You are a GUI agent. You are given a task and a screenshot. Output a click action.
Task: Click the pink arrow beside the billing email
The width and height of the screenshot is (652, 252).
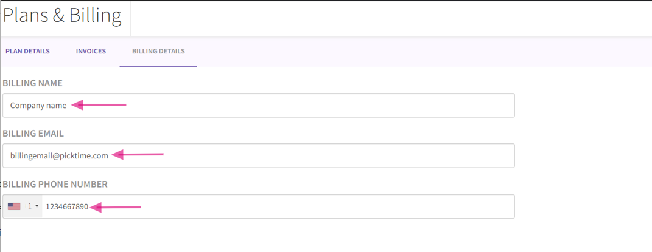tap(138, 155)
